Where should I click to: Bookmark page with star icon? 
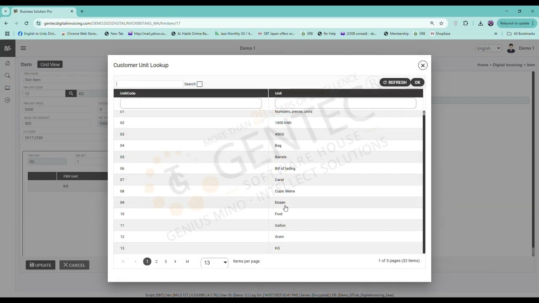coord(441,23)
